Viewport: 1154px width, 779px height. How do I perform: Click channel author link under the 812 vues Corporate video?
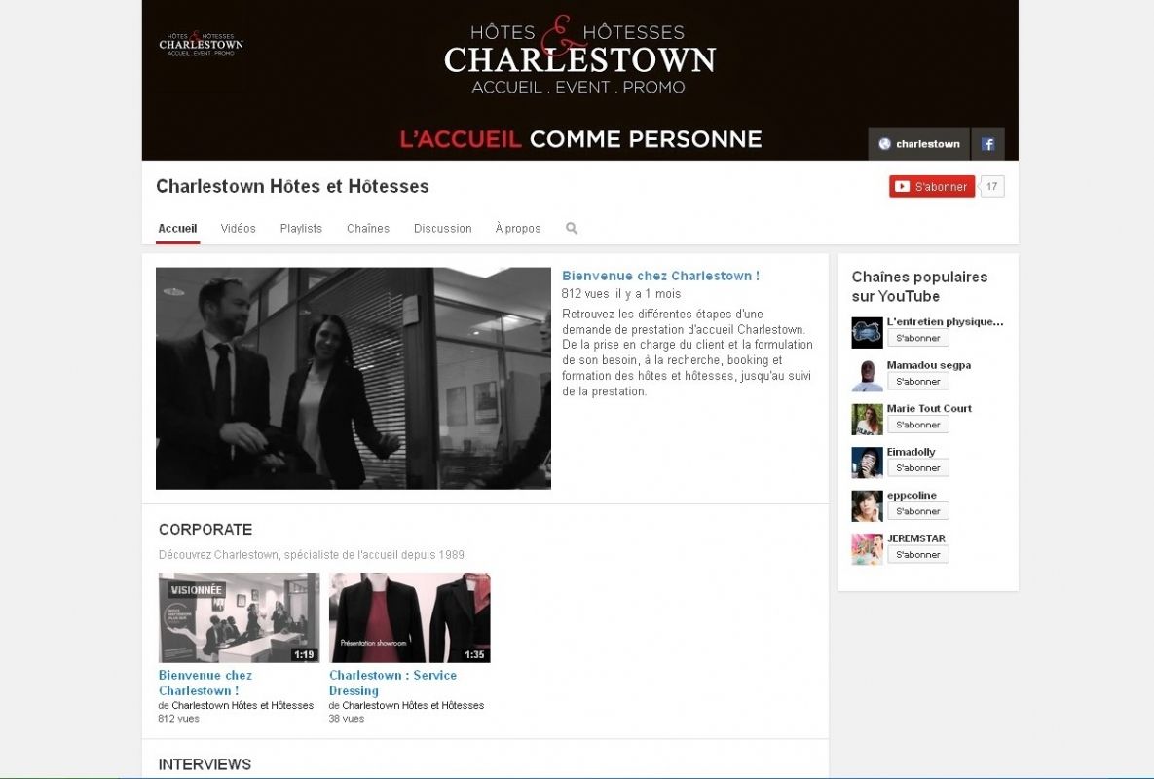242,705
